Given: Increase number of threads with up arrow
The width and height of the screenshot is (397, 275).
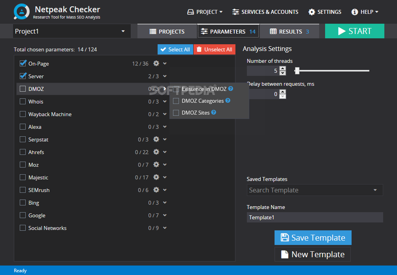Looking at the screenshot, I should pyautogui.click(x=282, y=68).
